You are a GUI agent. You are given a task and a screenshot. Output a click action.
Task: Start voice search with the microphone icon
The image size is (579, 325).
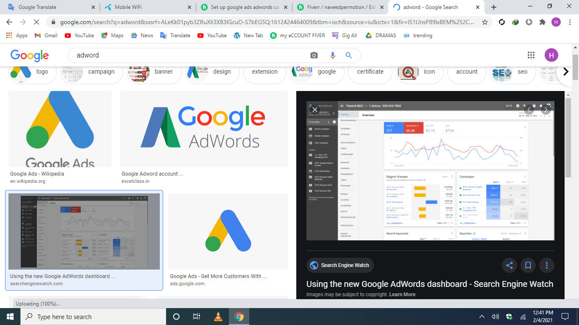[332, 55]
